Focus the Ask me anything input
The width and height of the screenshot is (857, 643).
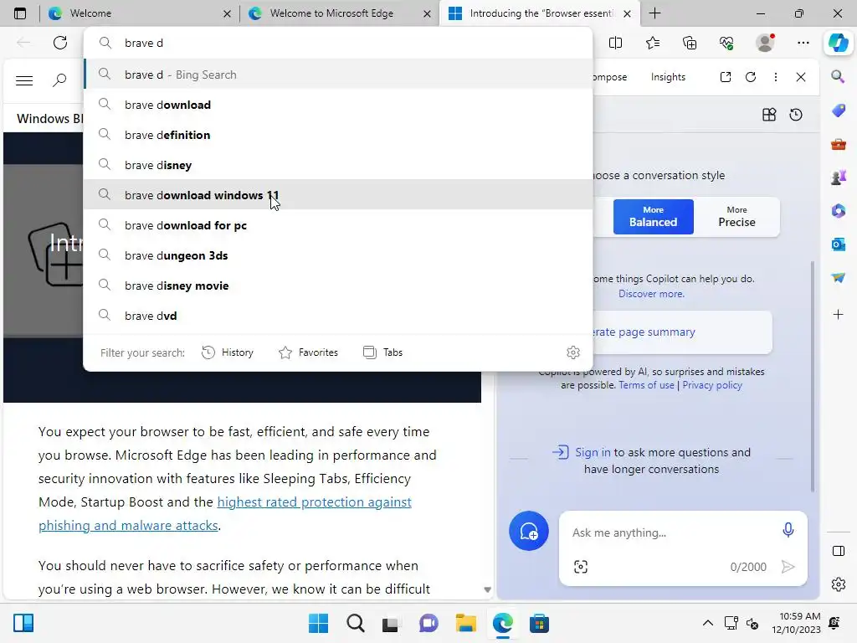672,532
